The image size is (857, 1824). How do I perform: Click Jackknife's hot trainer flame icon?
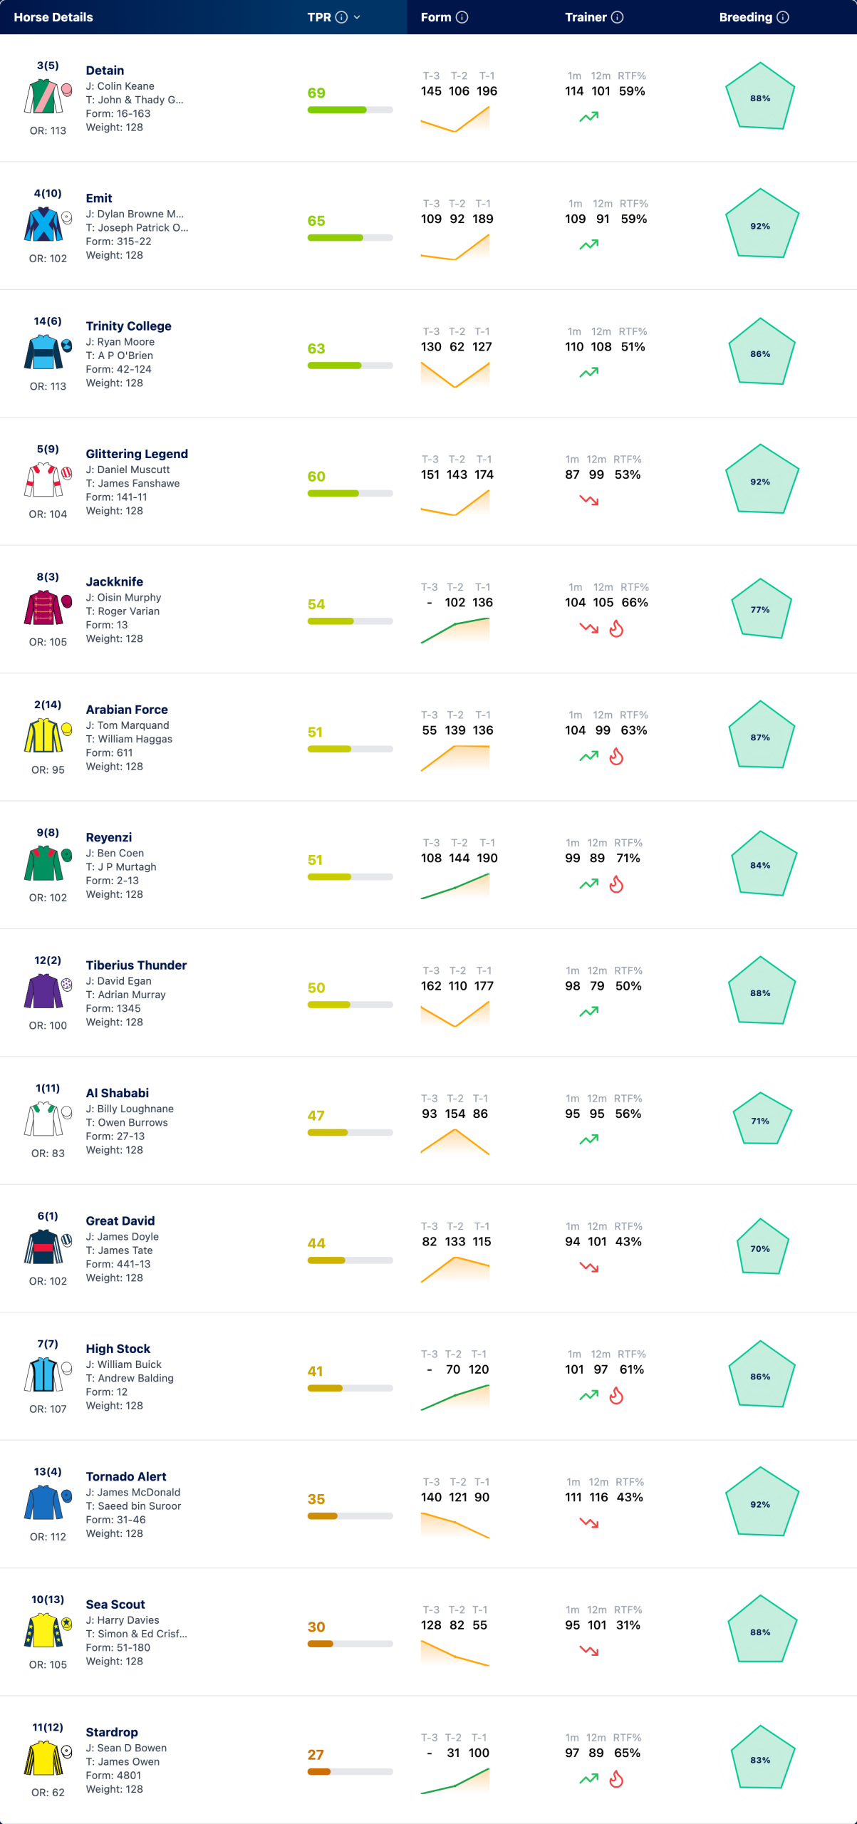616,628
